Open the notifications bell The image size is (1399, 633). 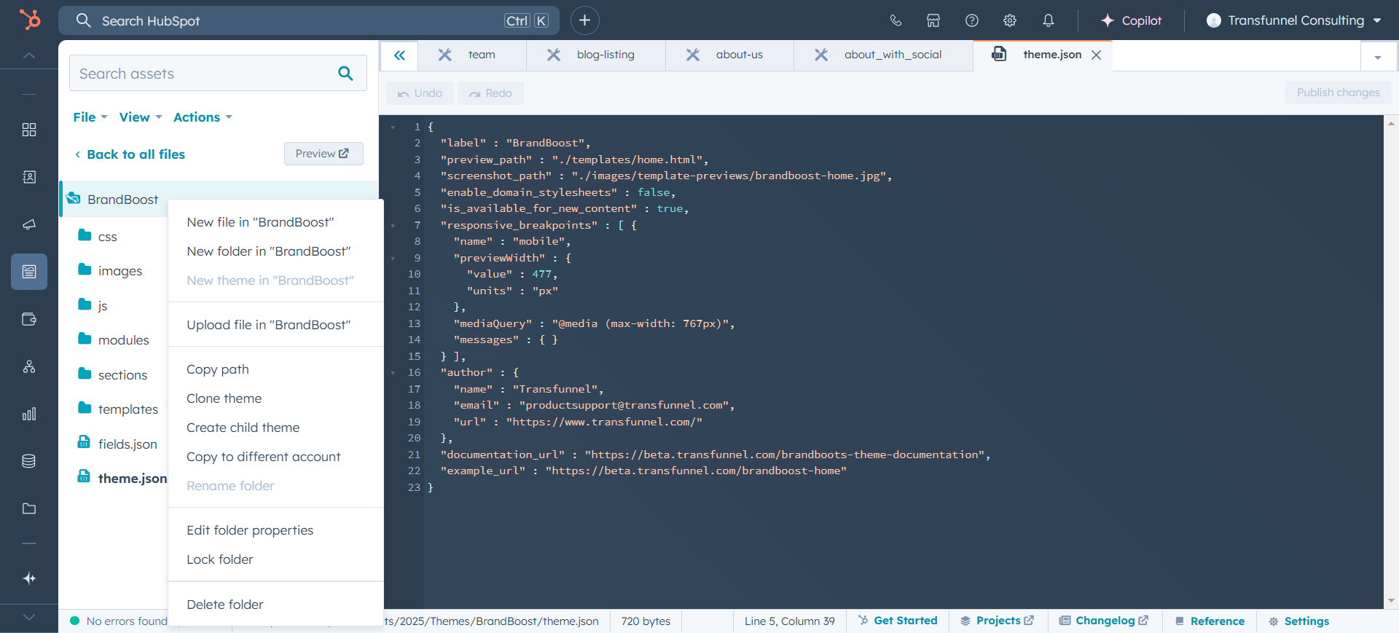click(x=1049, y=20)
